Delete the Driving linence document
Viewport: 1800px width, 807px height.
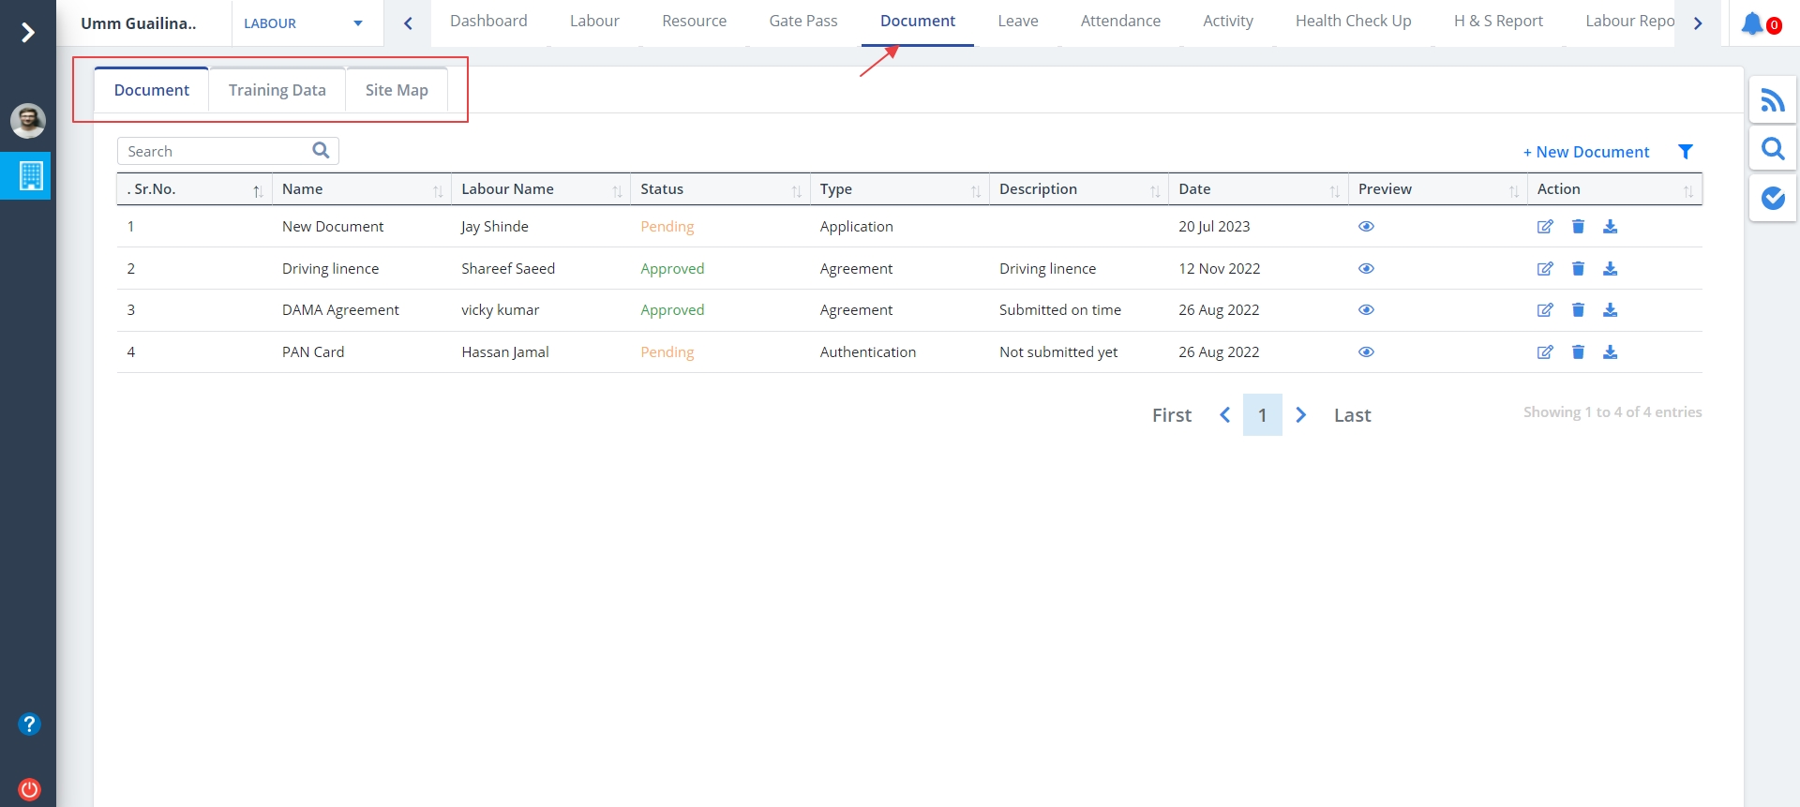pos(1578,269)
